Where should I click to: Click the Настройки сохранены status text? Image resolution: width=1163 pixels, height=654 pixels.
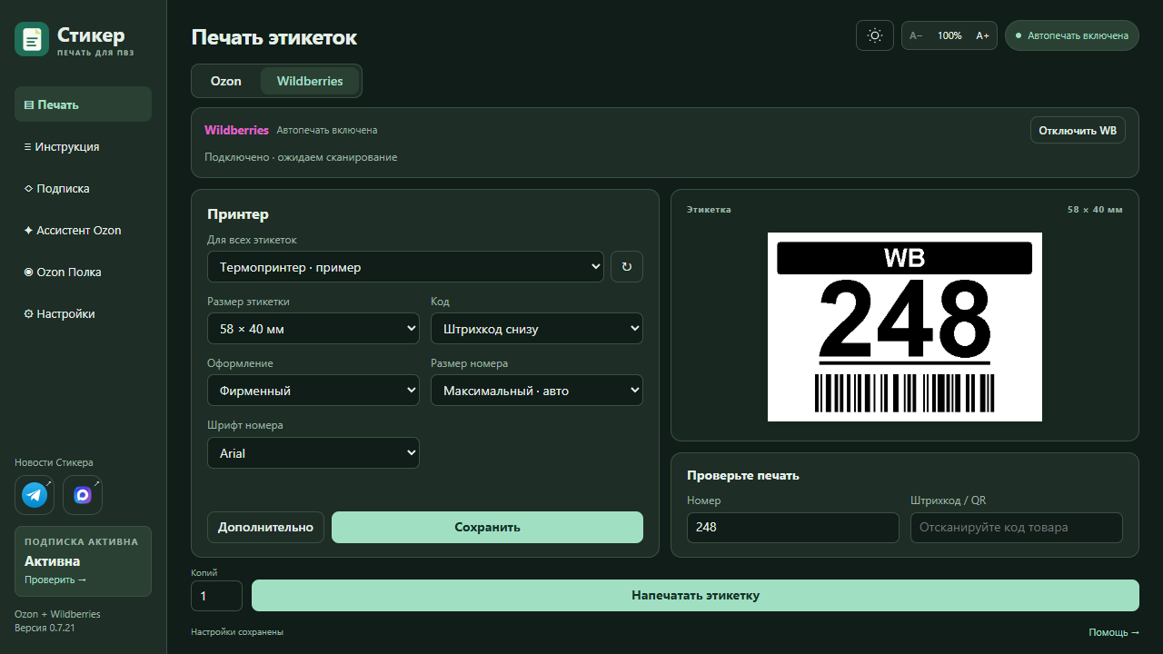237,632
